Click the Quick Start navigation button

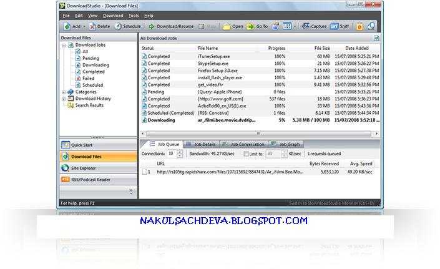pos(98,145)
